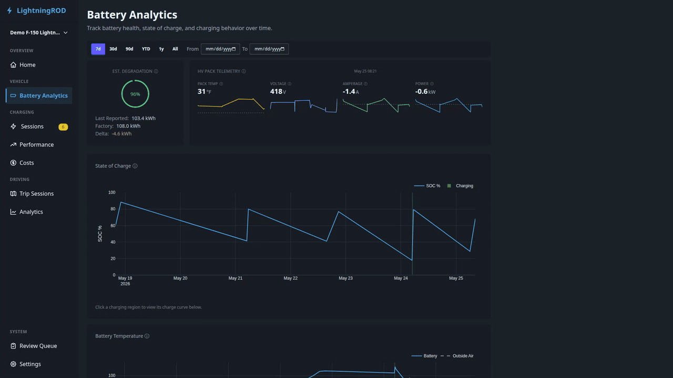The width and height of the screenshot is (673, 378).
Task: Click the -0.6 kW power reading
Action: 425,91
